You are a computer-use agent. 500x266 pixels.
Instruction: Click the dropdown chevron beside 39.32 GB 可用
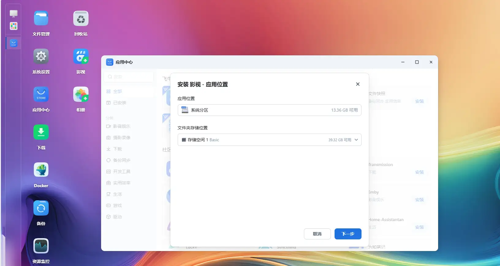(356, 140)
